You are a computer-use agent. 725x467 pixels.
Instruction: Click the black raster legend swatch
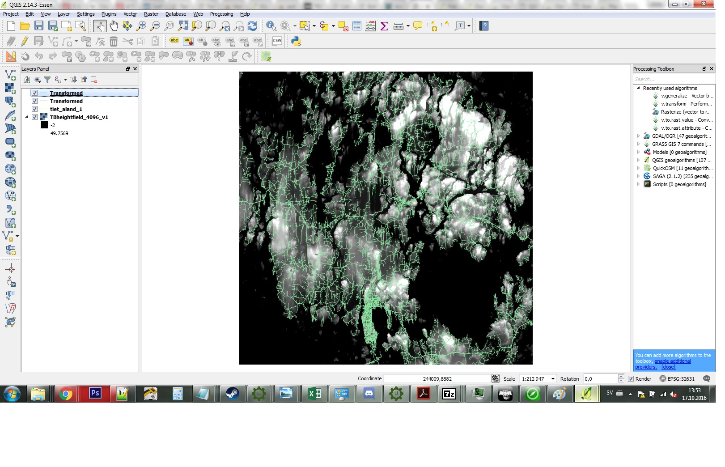tap(44, 125)
